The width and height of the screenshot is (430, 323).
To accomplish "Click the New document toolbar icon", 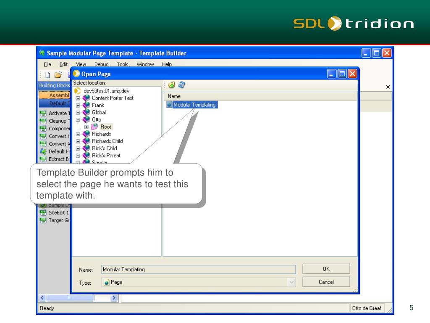I will 47,75.
